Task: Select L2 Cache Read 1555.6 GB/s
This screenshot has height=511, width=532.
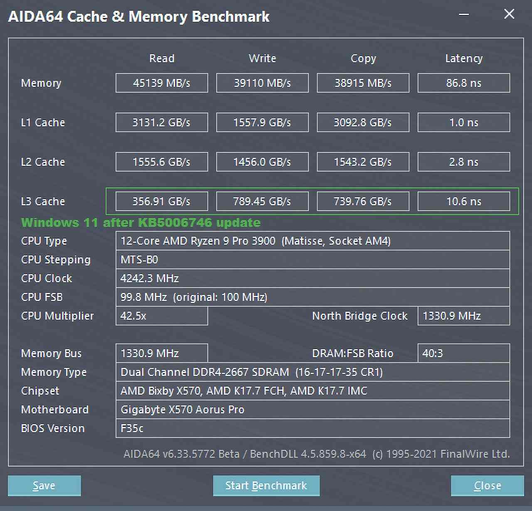Action: [162, 162]
